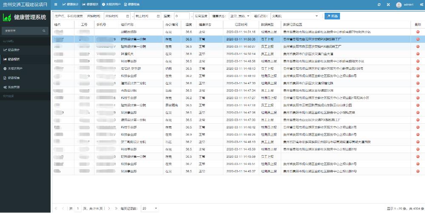Delete the record timed 14:48:10

[418, 76]
